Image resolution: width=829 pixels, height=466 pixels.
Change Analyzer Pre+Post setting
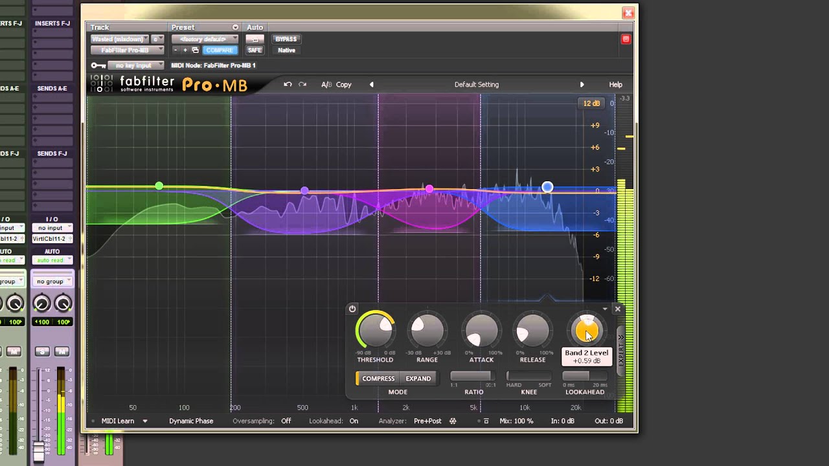point(427,421)
